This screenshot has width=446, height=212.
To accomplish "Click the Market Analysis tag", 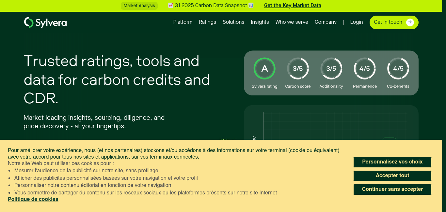I will [139, 6].
